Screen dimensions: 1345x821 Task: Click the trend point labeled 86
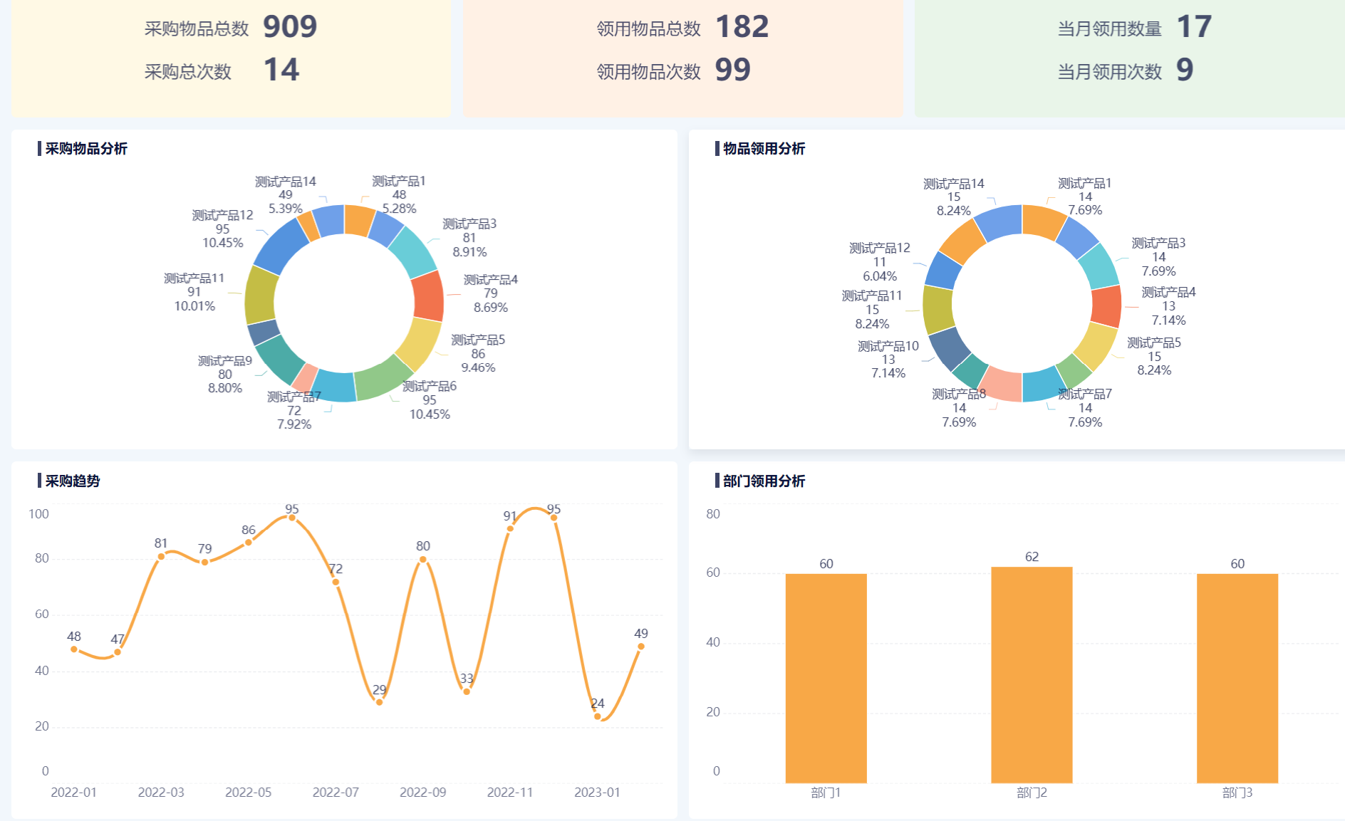tap(249, 543)
